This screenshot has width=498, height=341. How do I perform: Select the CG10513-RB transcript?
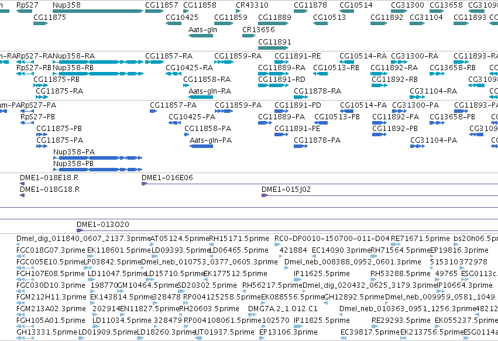[x=320, y=74]
